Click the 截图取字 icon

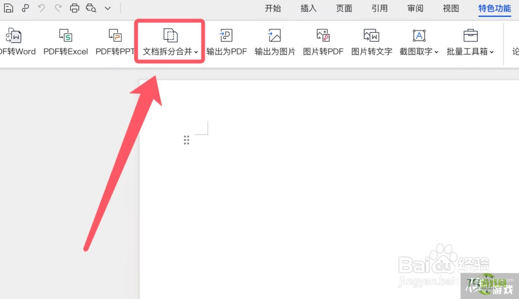coord(419,36)
